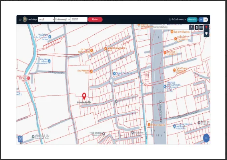
Task: Click the red pin location tool icon
Action: [207, 27]
